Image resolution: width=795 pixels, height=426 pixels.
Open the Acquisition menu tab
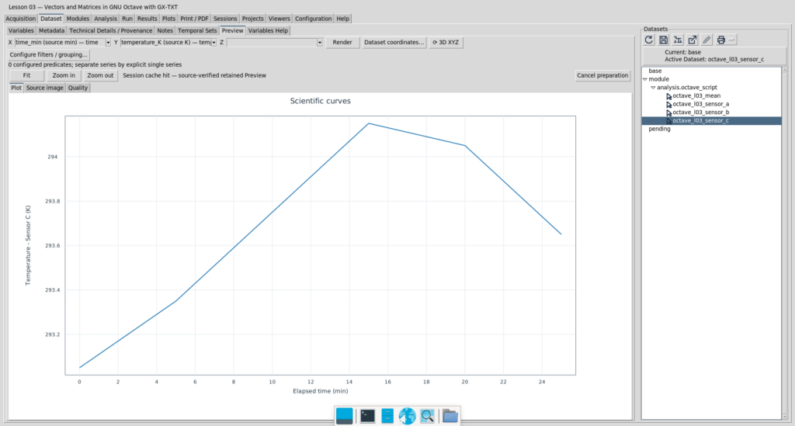click(20, 19)
